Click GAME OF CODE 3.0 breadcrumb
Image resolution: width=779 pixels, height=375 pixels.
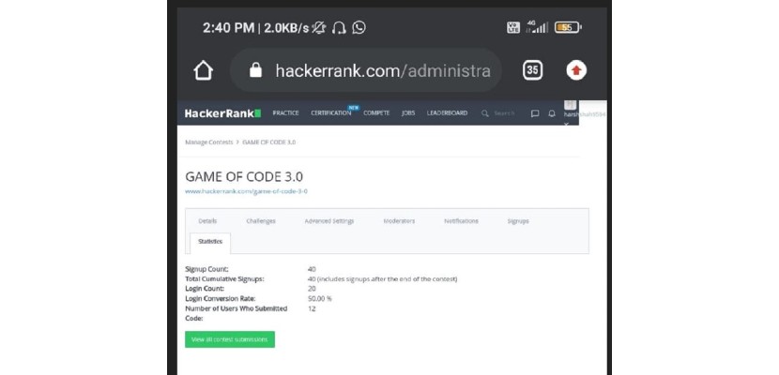(x=268, y=142)
